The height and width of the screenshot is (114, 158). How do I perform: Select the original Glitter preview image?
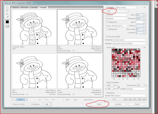click(34, 27)
